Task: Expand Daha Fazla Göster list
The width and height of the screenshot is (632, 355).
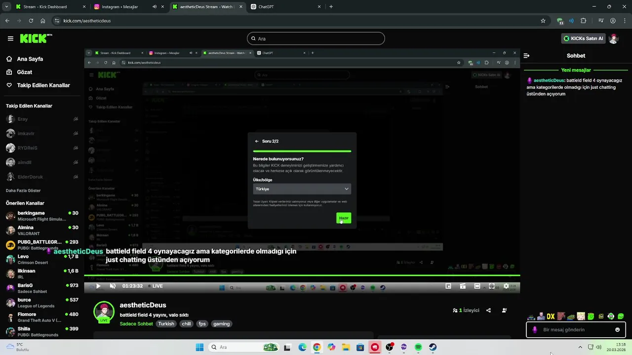Action: point(23,190)
